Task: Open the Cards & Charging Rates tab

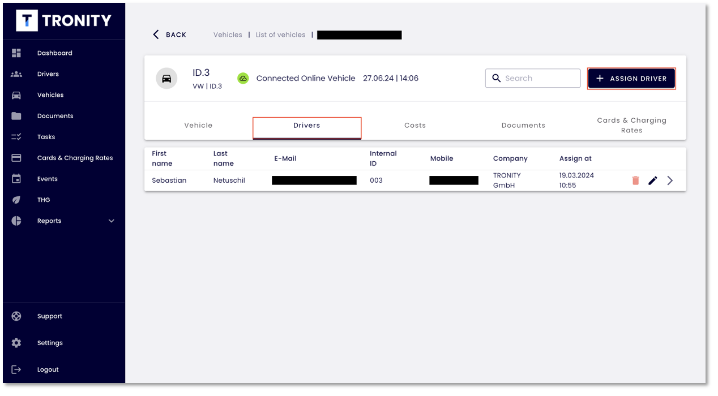Action: coord(631,126)
